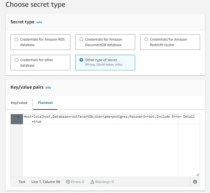This screenshot has width=210, height=193.
Task: Open the Key/value pairs Info link
Action: (48, 88)
